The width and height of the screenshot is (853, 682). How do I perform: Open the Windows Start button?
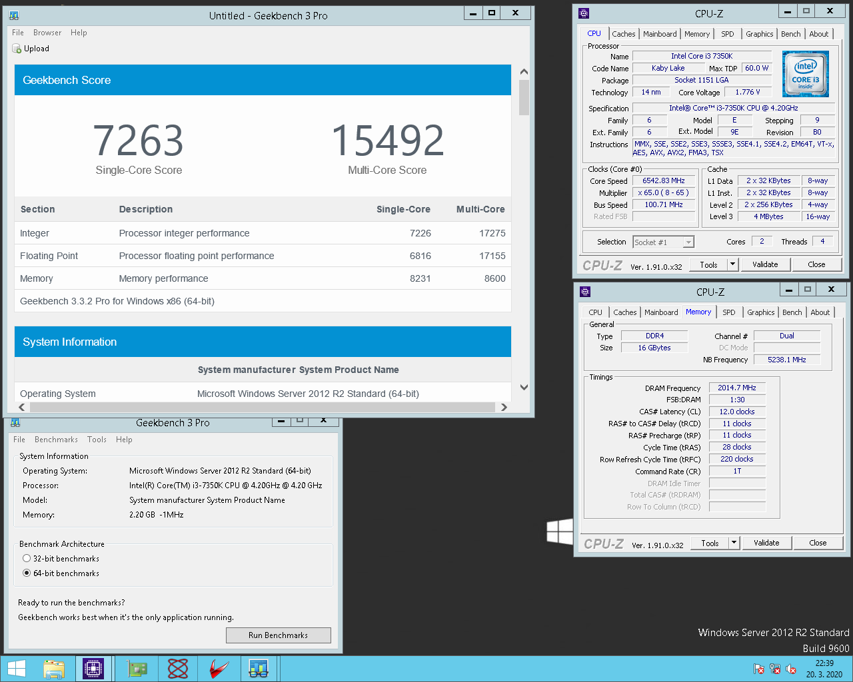coord(17,669)
